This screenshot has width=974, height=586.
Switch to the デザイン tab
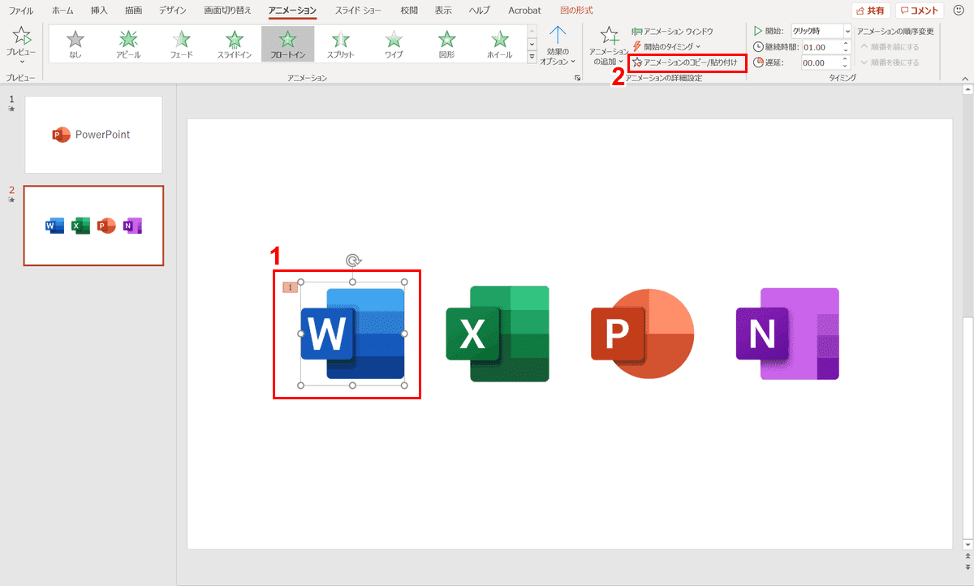[172, 11]
